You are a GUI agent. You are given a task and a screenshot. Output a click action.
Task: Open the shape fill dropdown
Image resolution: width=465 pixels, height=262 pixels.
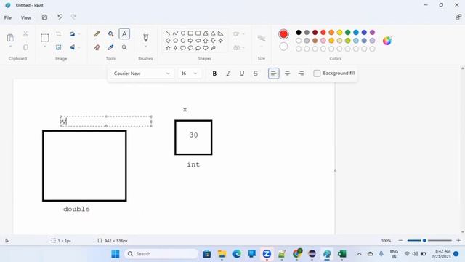click(239, 47)
